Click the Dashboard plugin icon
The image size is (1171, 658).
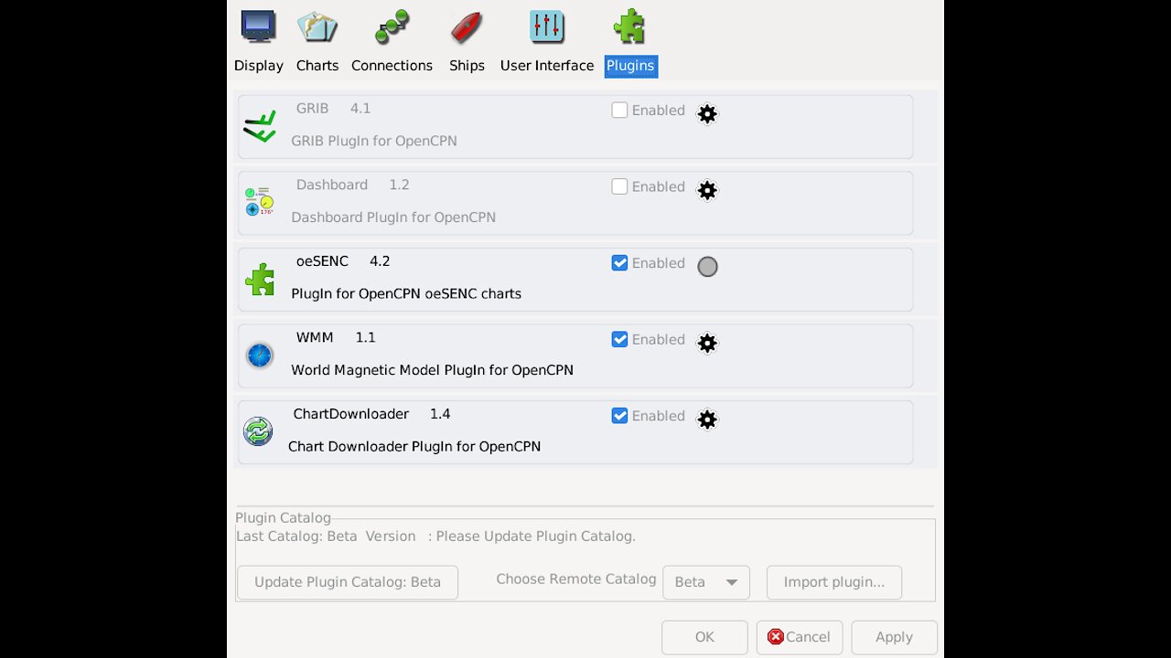(260, 202)
